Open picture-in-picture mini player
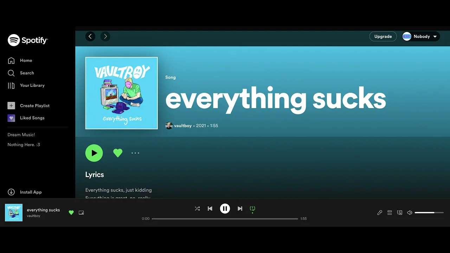450x253 pixels. 81,213
